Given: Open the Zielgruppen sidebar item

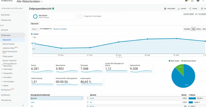Looking at the screenshot, I should [8, 56].
